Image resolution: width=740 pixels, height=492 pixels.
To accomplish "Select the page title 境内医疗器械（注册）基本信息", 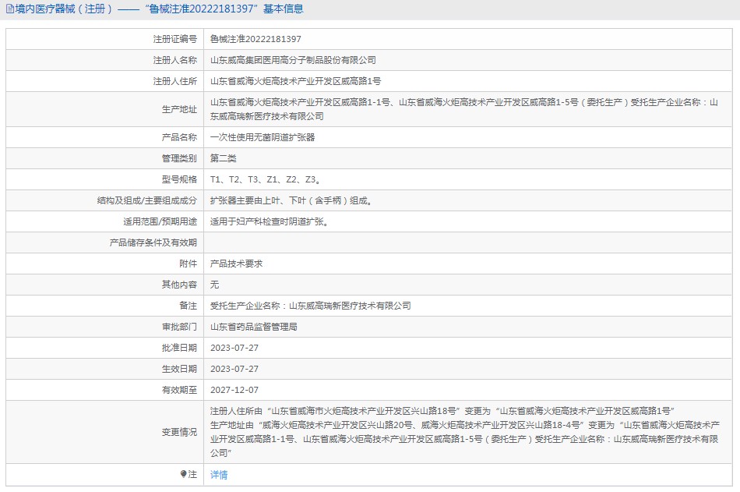I will [x=155, y=9].
